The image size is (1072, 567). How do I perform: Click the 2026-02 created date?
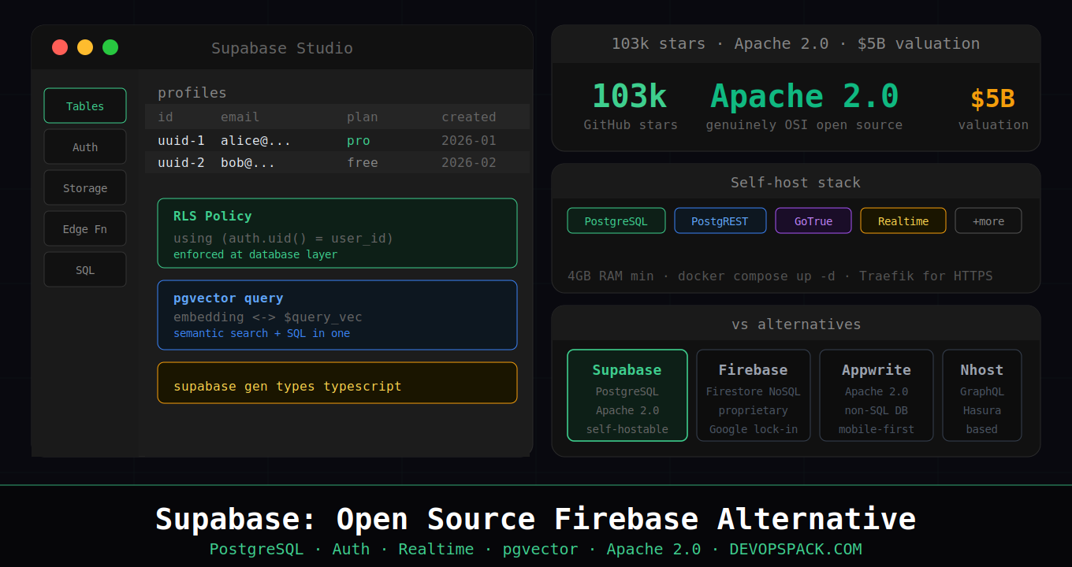pyautogui.click(x=469, y=162)
